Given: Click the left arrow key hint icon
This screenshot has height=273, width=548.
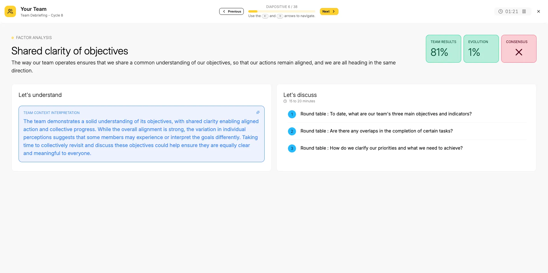Looking at the screenshot, I should click(265, 16).
